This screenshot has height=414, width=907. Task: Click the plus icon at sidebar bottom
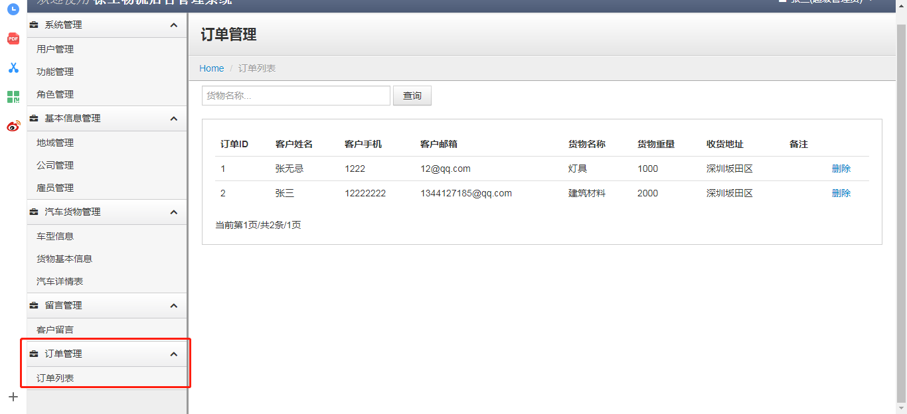tap(13, 397)
